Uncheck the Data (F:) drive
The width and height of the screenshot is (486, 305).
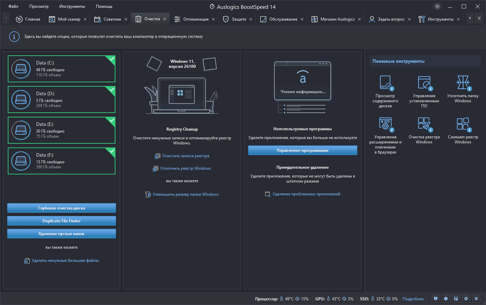61,161
